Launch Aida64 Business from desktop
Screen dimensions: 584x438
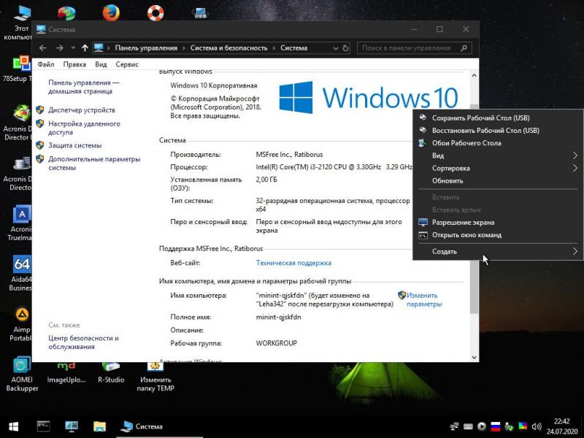[22, 266]
